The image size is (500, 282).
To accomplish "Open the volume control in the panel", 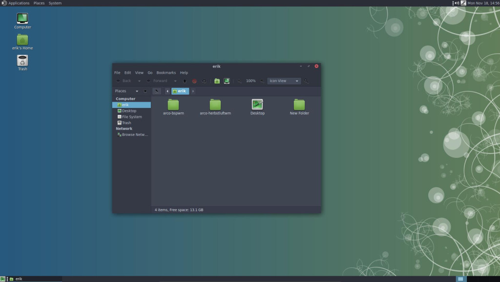I will pos(457,3).
